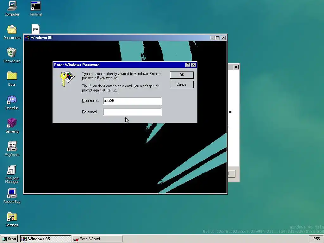
Task: Cancel the Enter Windows Password dialog
Action: click(182, 84)
